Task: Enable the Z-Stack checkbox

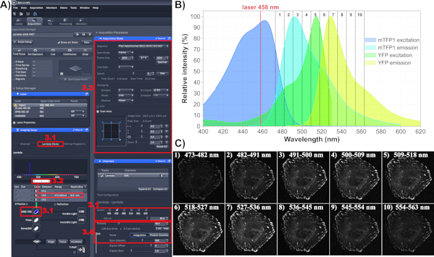Action: [14, 62]
